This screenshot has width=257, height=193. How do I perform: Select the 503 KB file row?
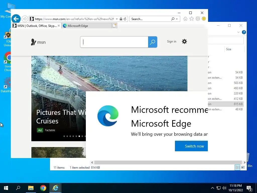[226, 83]
